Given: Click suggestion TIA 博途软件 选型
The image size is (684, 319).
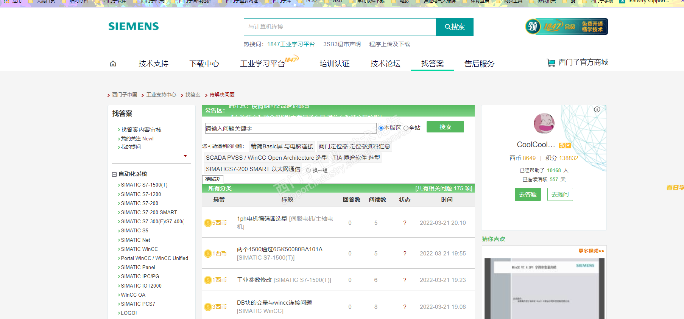Looking at the screenshot, I should click(357, 158).
